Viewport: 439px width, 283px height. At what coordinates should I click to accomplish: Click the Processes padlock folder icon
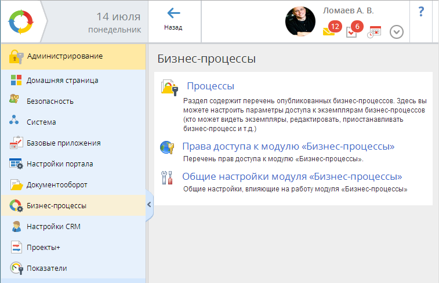point(169,88)
